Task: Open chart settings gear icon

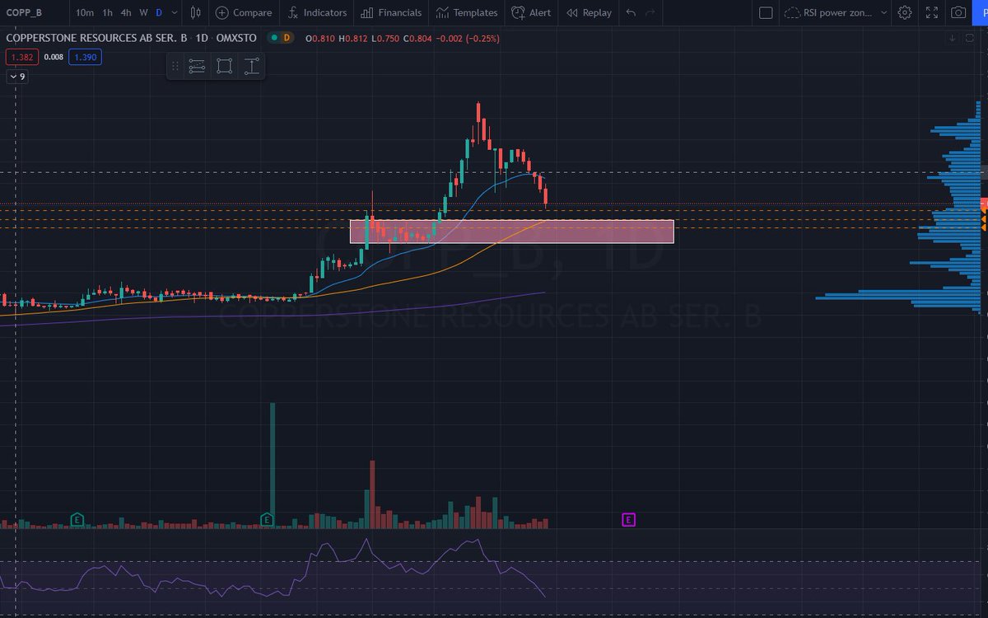Action: click(905, 12)
